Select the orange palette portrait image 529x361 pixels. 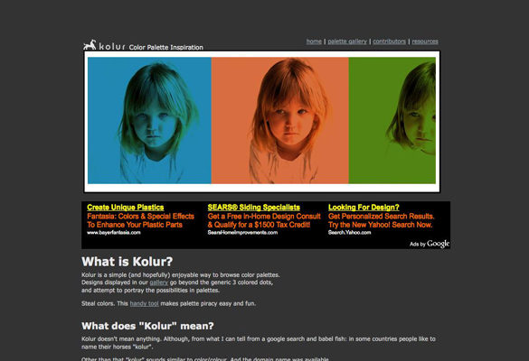(x=279, y=121)
